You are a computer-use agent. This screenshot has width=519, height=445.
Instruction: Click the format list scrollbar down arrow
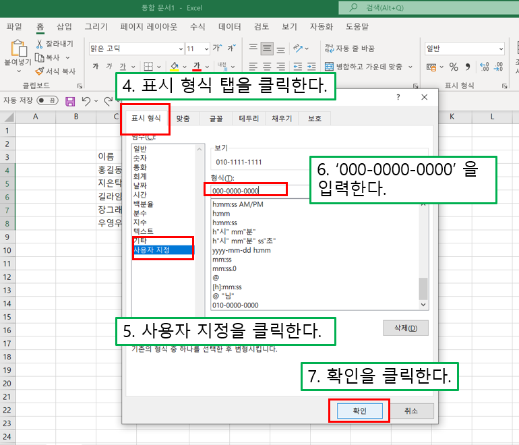click(x=423, y=305)
